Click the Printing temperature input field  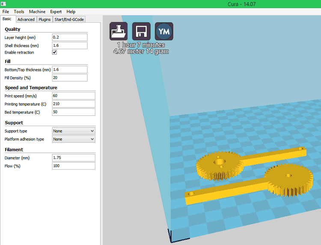click(74, 104)
